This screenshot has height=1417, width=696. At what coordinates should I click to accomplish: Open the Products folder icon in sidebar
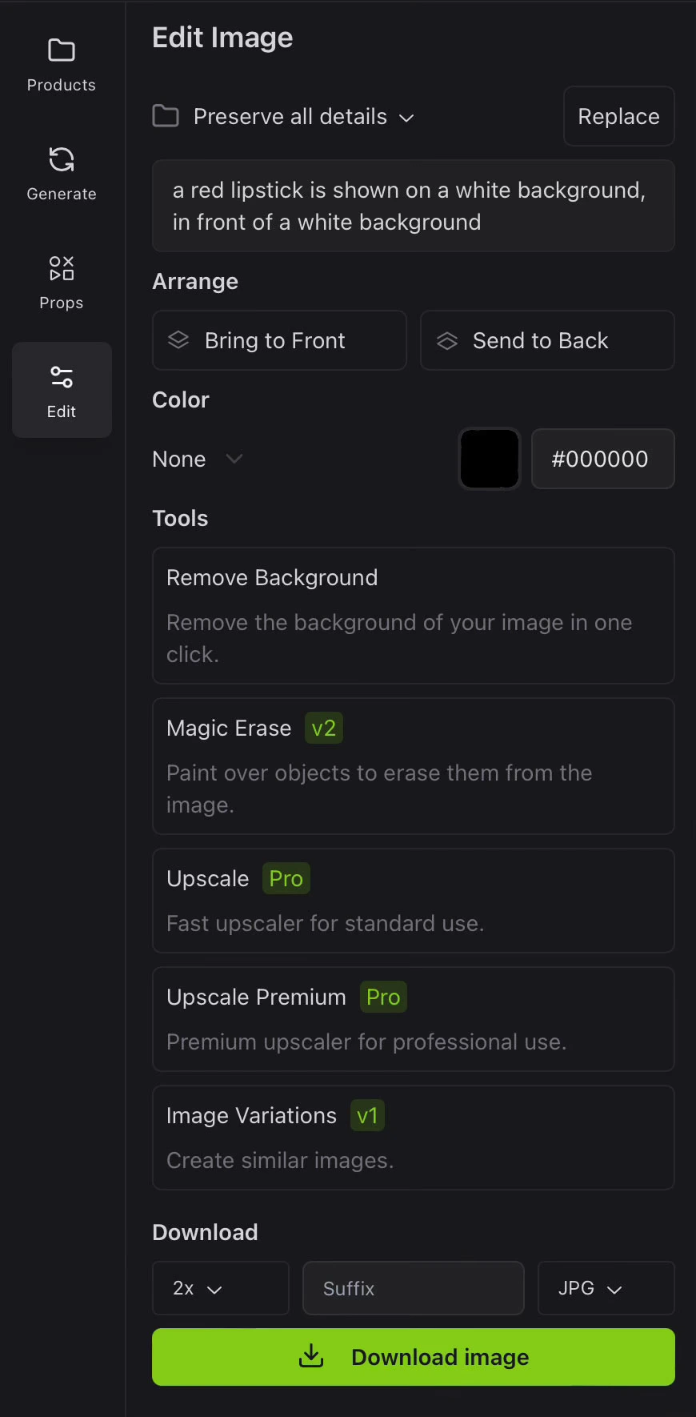pyautogui.click(x=62, y=50)
